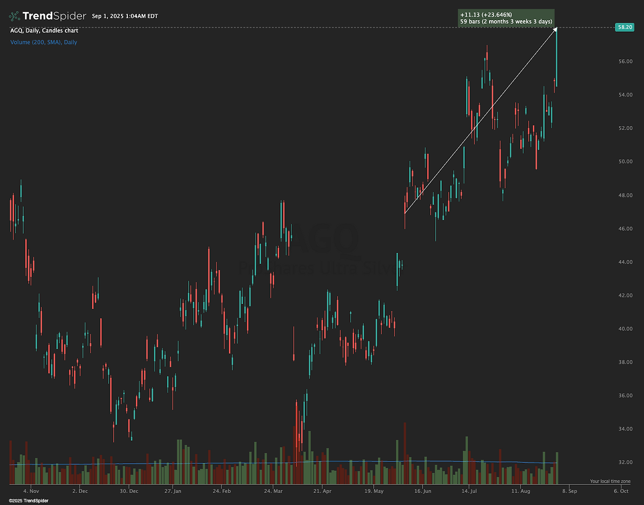Viewport: 644px width, 505px height.
Task: Click the TrendSpider spider logo icon
Action: point(15,16)
